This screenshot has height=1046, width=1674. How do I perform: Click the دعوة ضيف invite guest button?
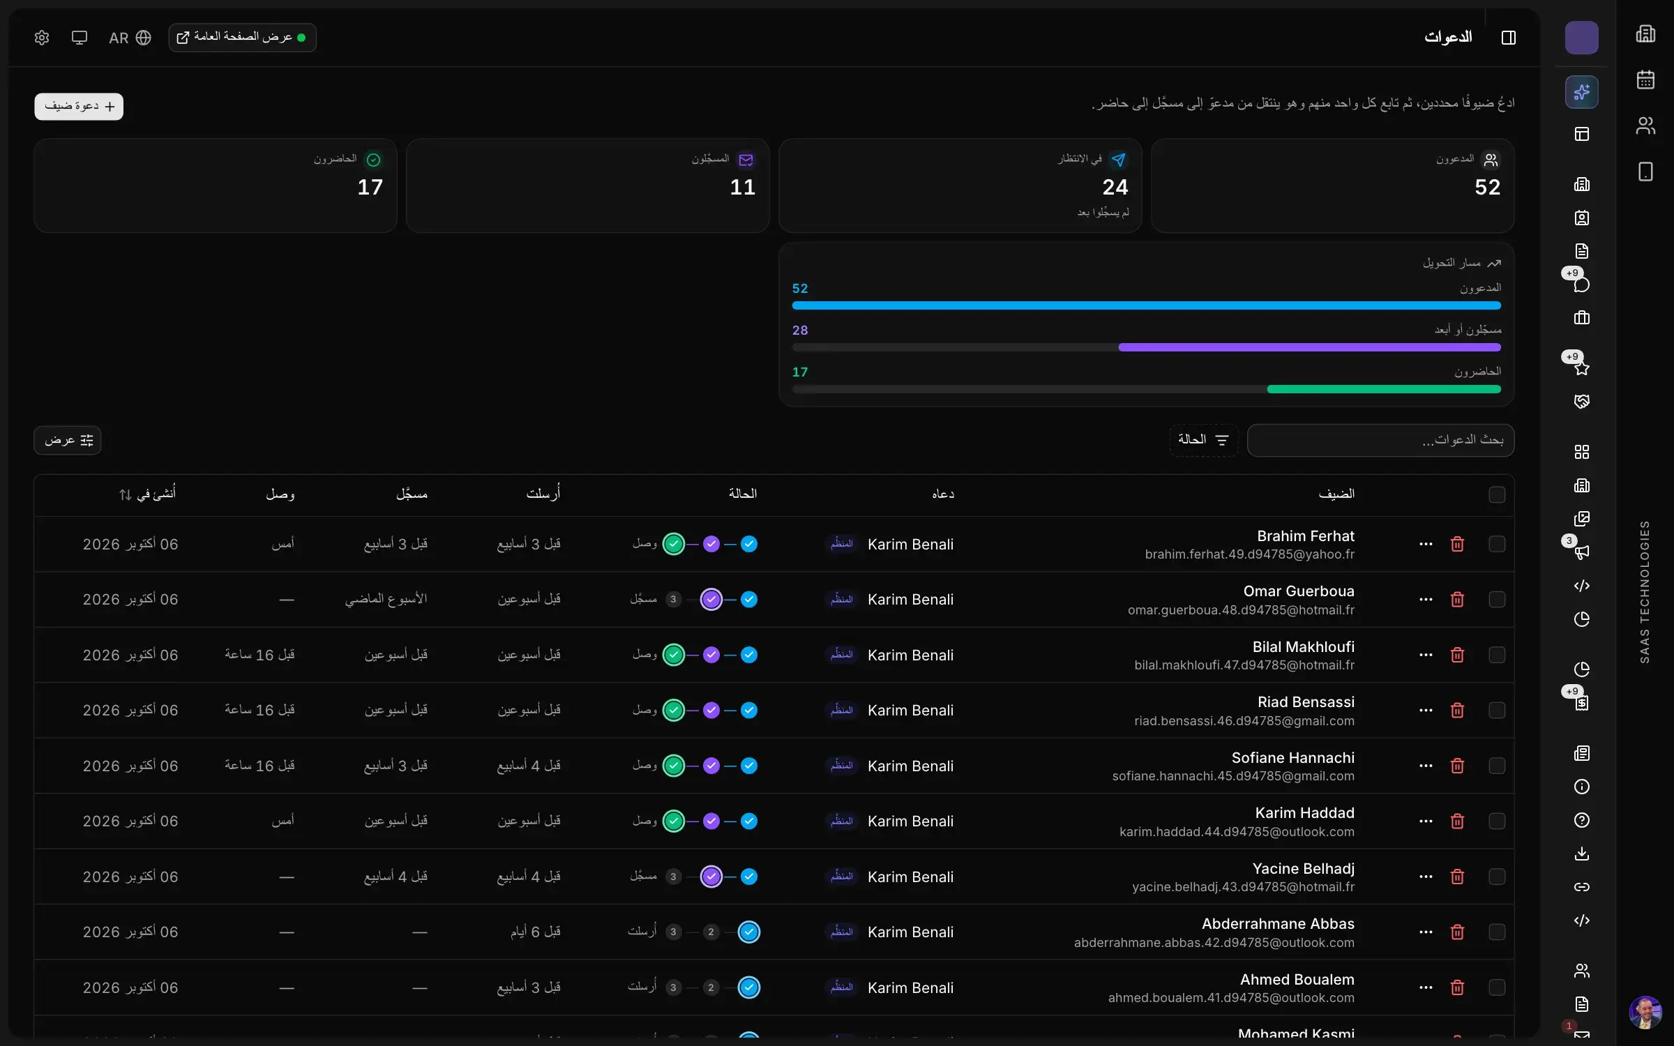tap(79, 107)
